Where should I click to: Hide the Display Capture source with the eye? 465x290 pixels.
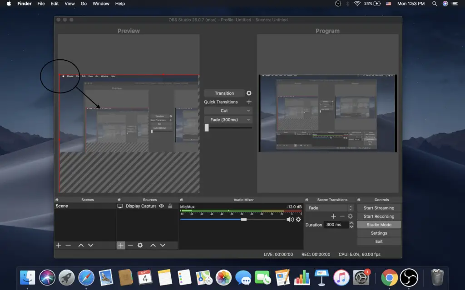[162, 206]
